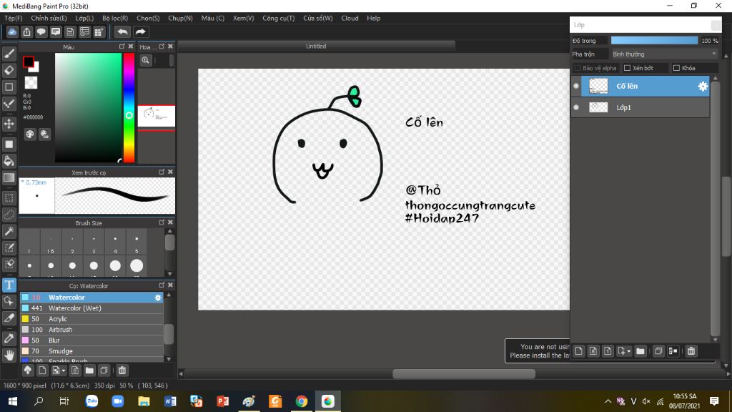Choose brush size 5 preset
Screen dimensions: 732x412
click(137, 243)
